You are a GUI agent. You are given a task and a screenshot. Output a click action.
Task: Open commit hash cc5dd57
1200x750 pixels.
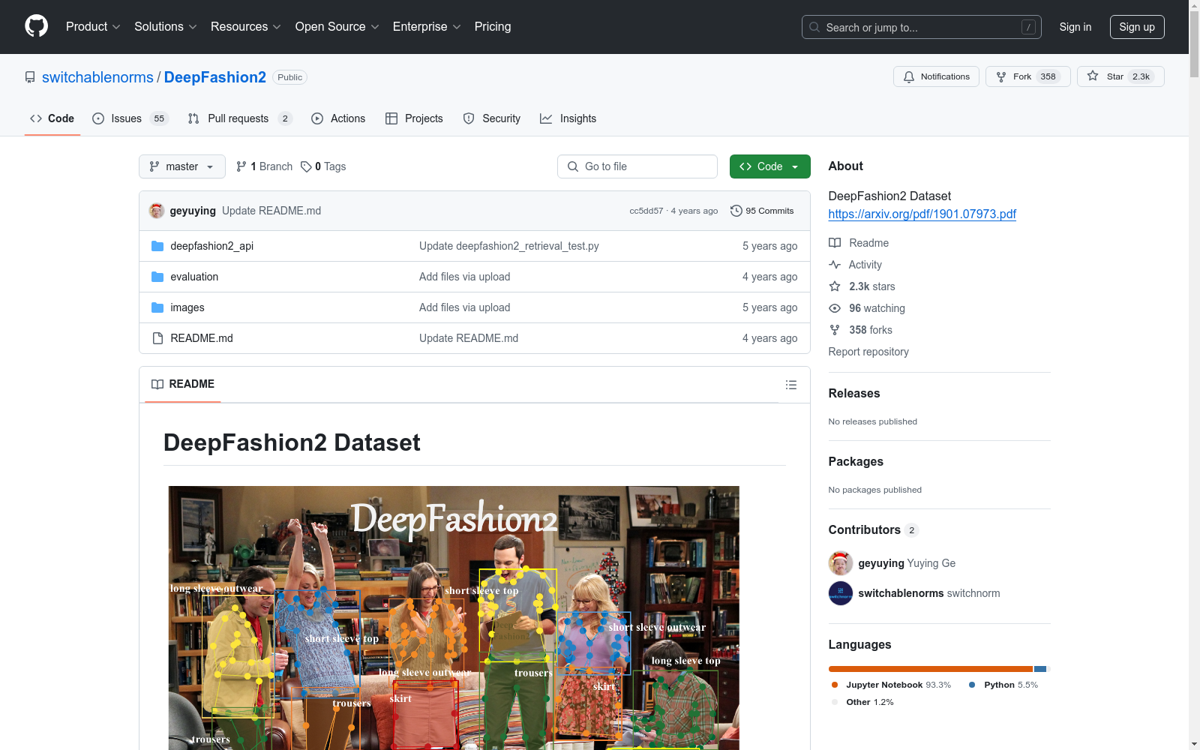pyautogui.click(x=646, y=211)
